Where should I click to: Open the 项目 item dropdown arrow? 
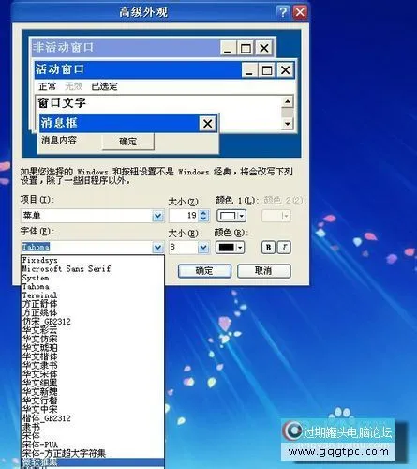157,216
